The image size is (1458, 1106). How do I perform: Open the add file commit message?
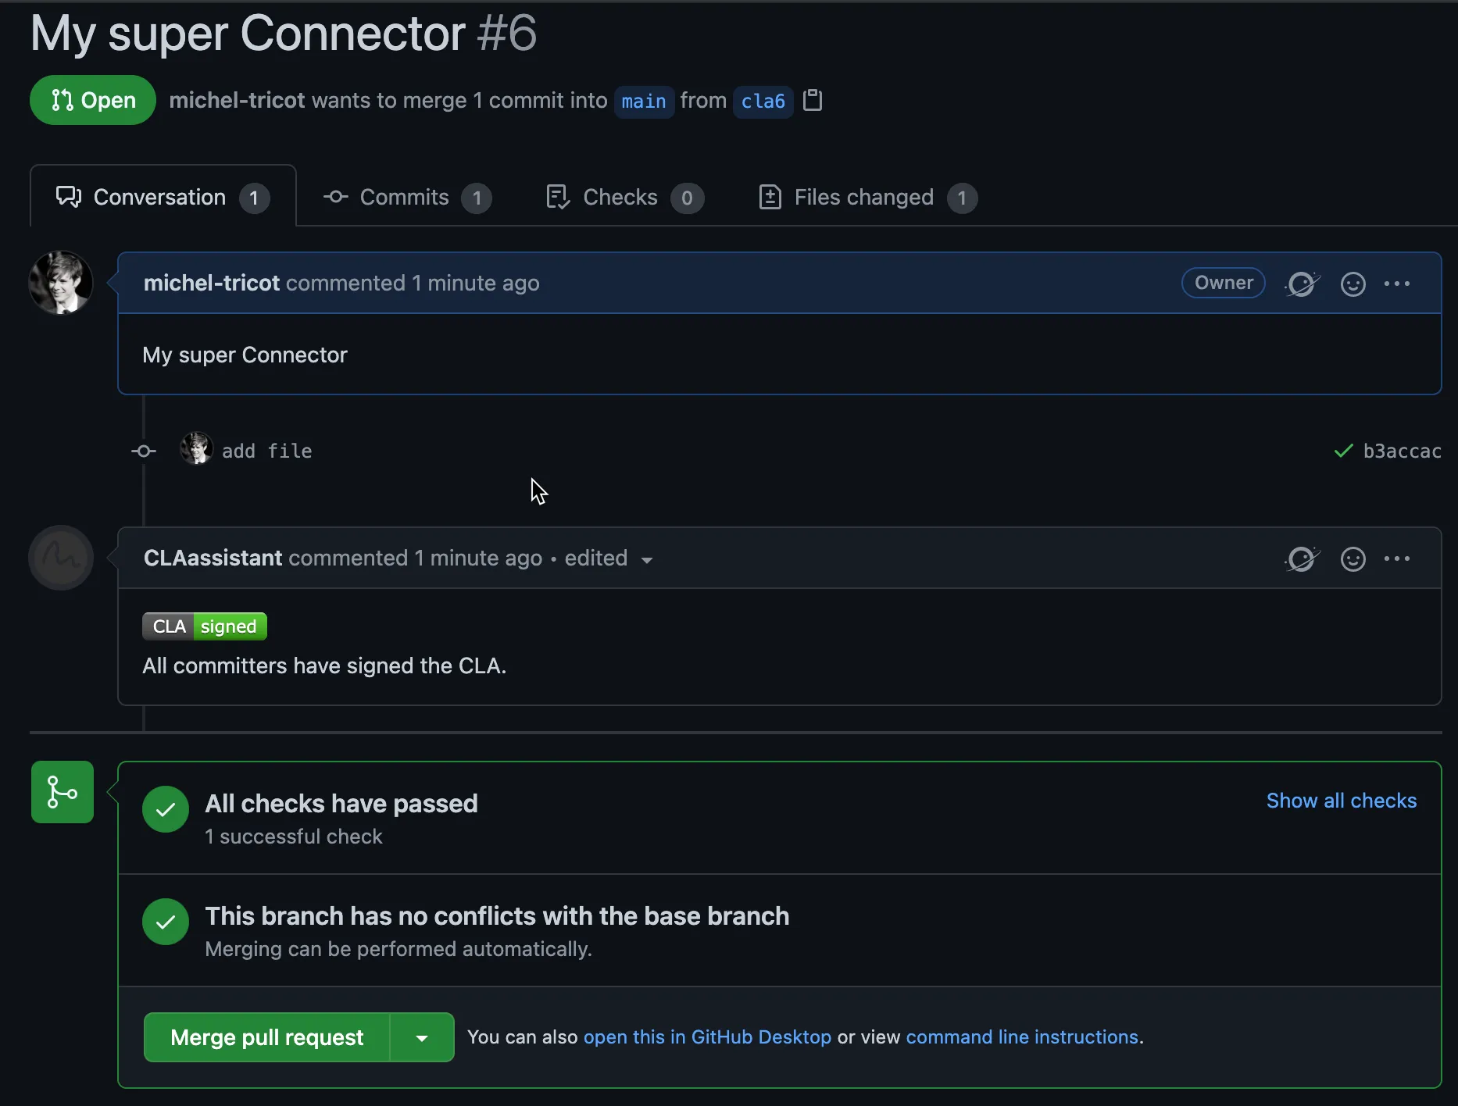pyautogui.click(x=266, y=451)
